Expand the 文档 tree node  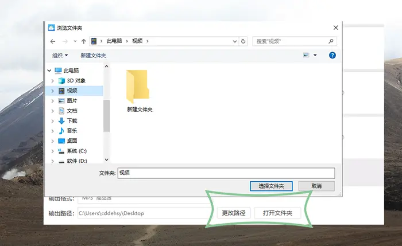coord(53,111)
